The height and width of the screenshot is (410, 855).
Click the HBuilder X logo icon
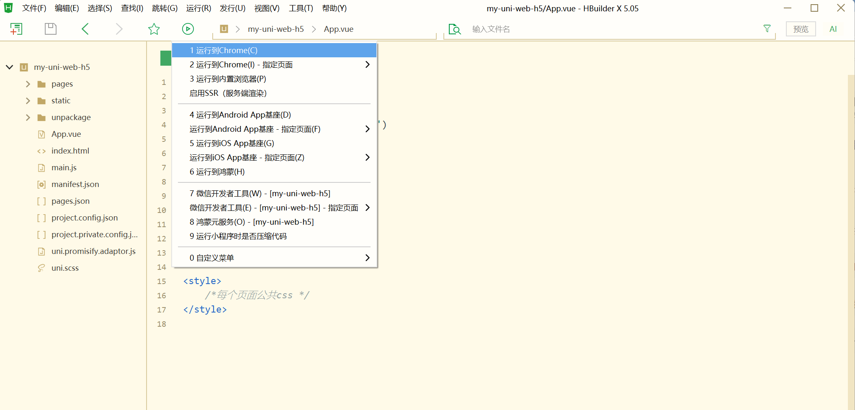tap(8, 8)
